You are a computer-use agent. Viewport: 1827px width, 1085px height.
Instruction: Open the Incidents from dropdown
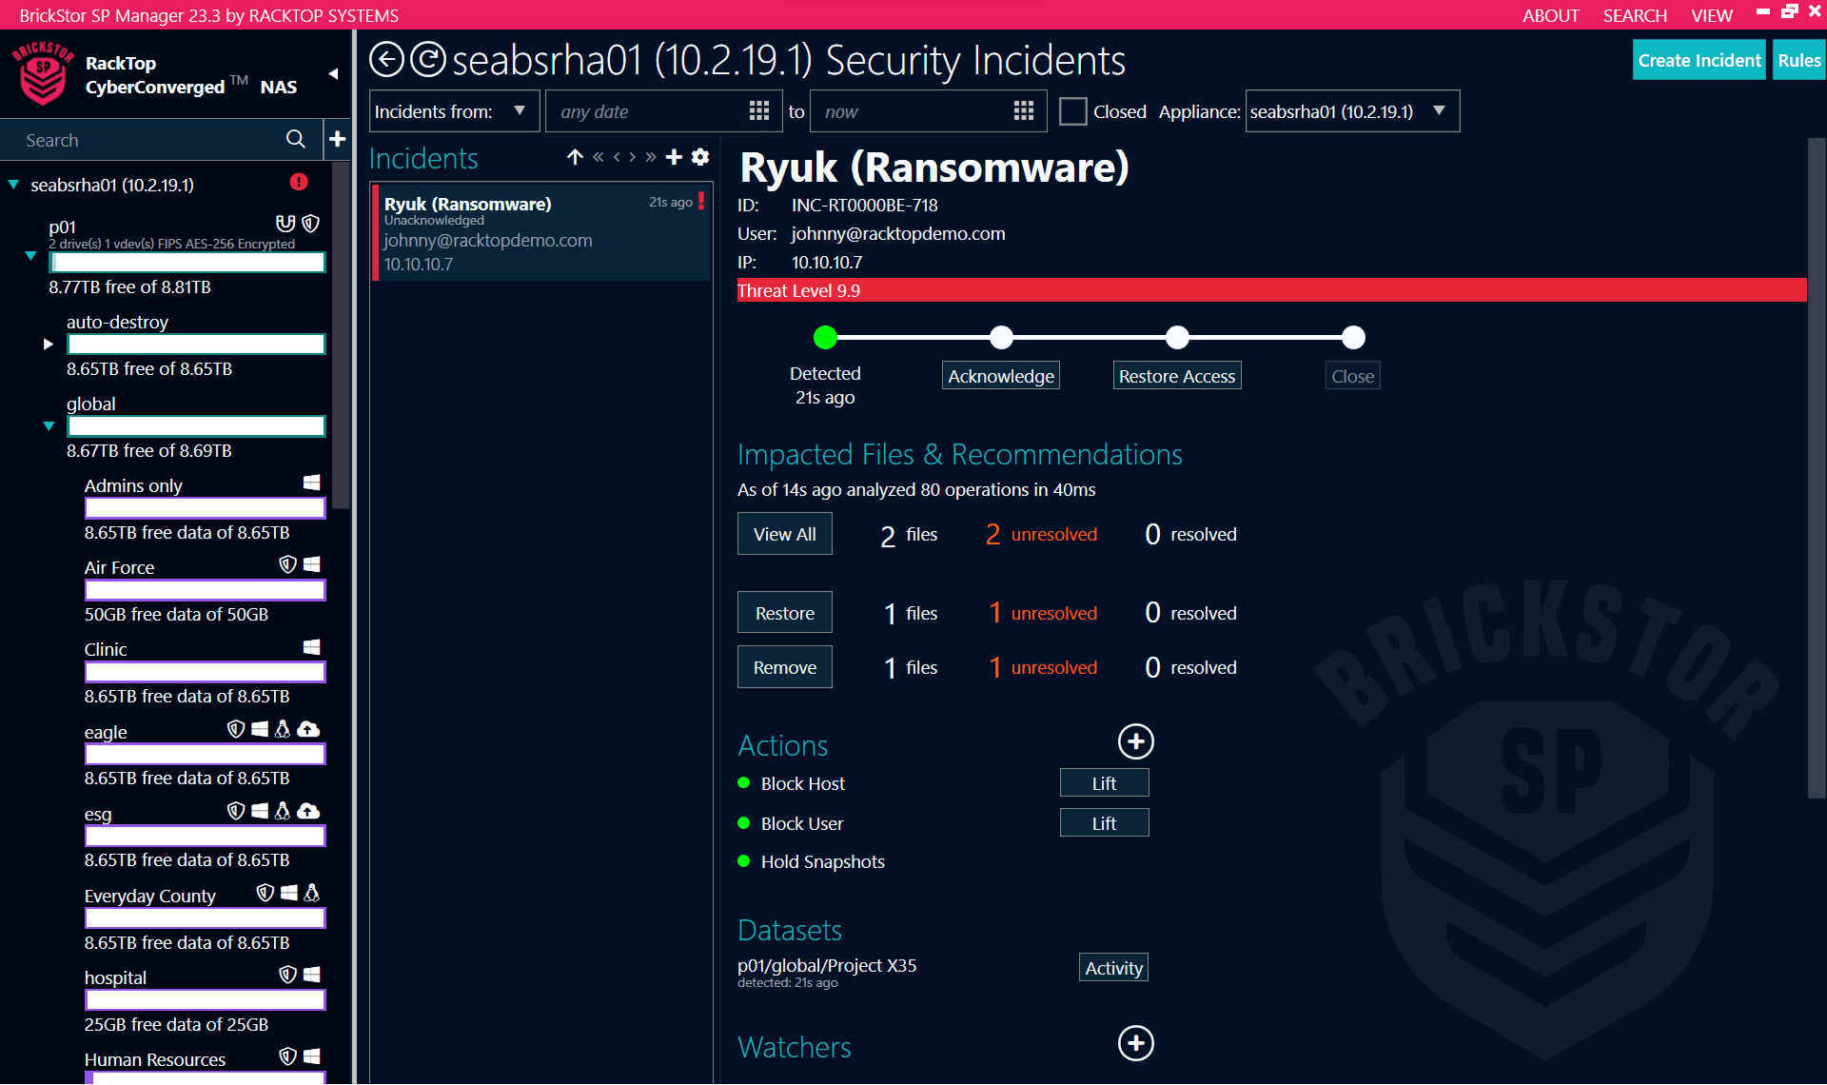[x=454, y=111]
